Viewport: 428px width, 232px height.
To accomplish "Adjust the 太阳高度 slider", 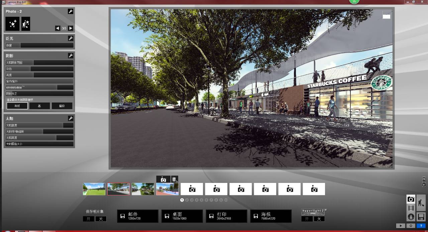I will [39, 125].
